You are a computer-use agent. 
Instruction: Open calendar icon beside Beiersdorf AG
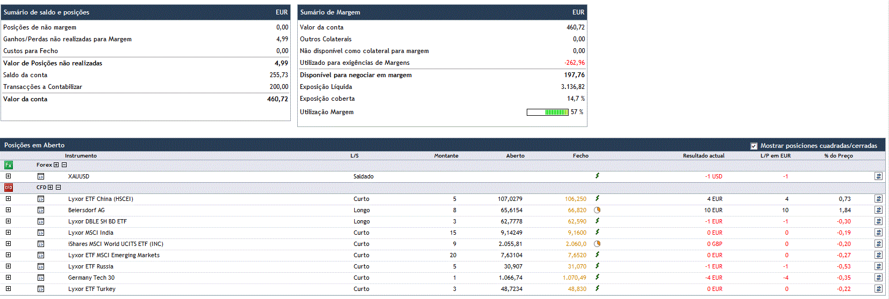41,210
